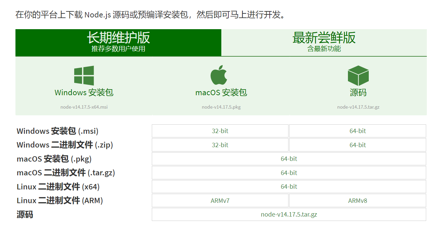The height and width of the screenshot is (234, 446).
Task: Download 32-bit Windows .zip binary
Action: click(x=220, y=145)
